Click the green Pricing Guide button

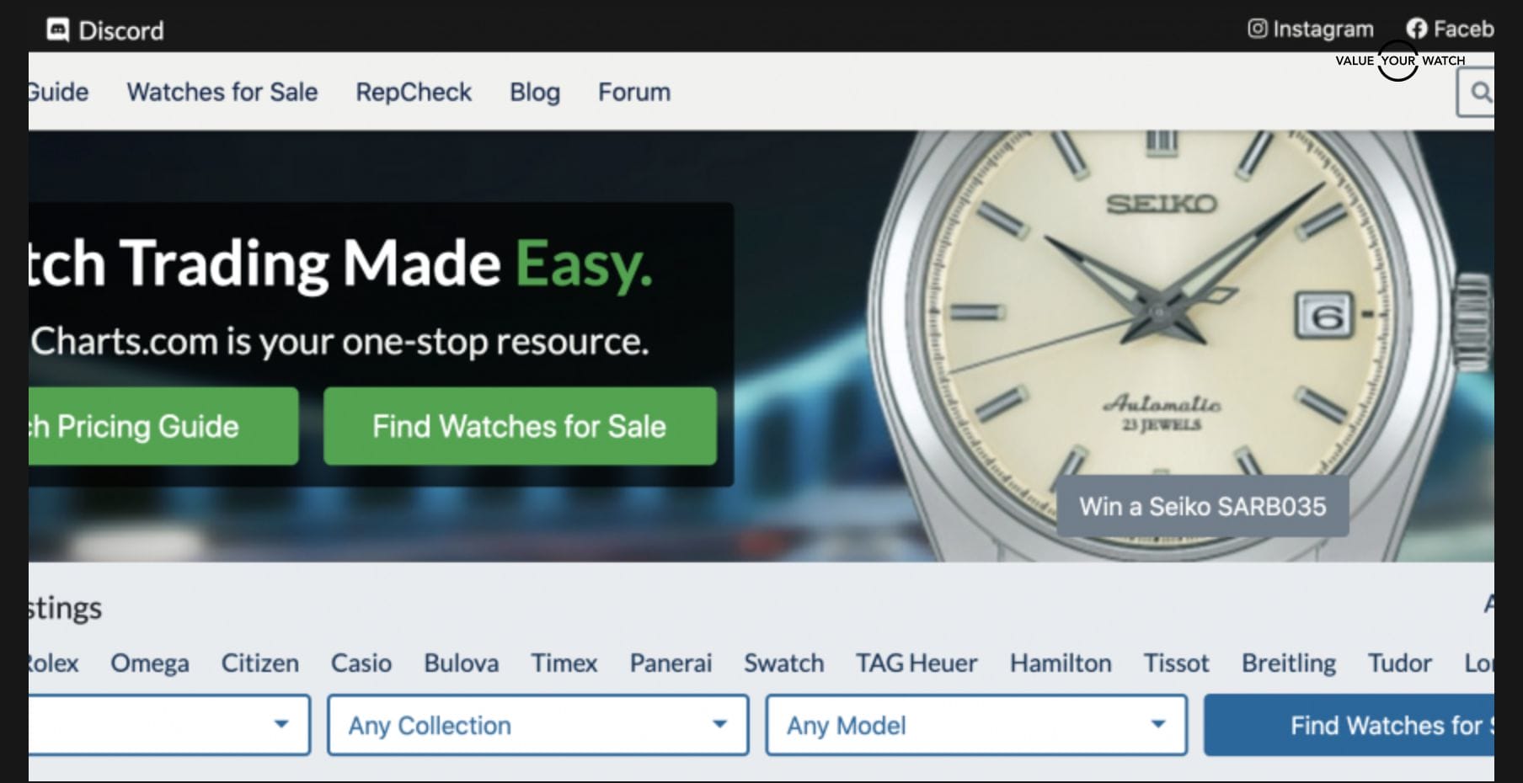(x=160, y=426)
